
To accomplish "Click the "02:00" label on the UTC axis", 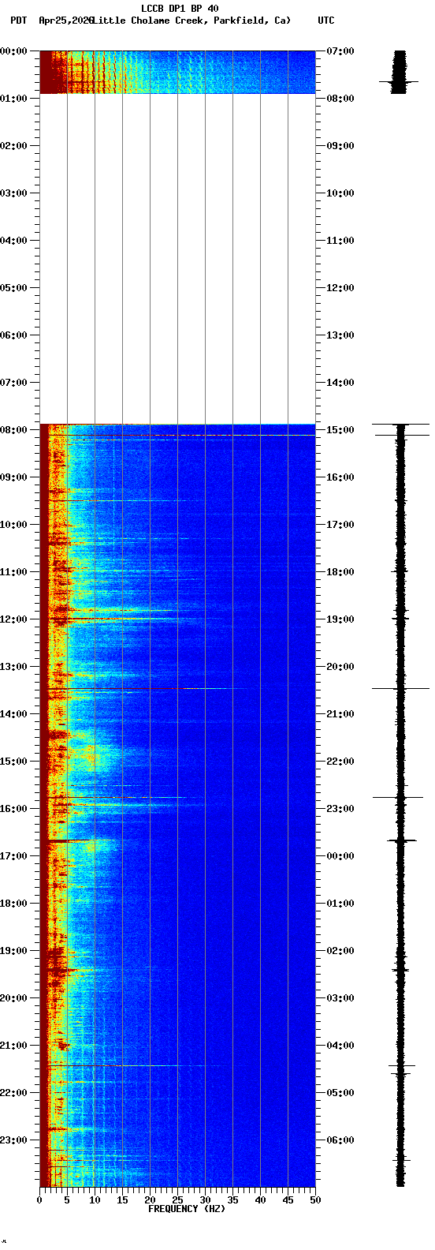I will [340, 951].
